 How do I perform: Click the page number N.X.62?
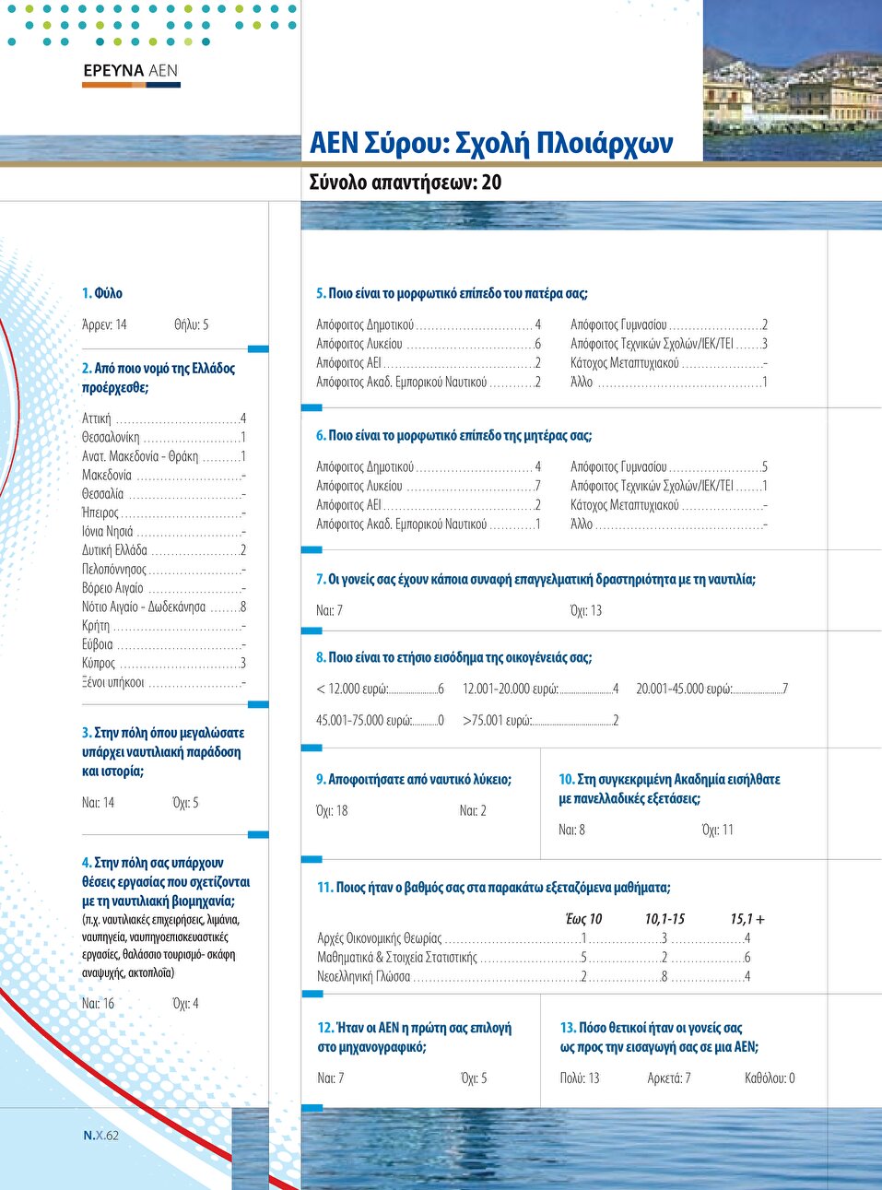(x=100, y=1135)
